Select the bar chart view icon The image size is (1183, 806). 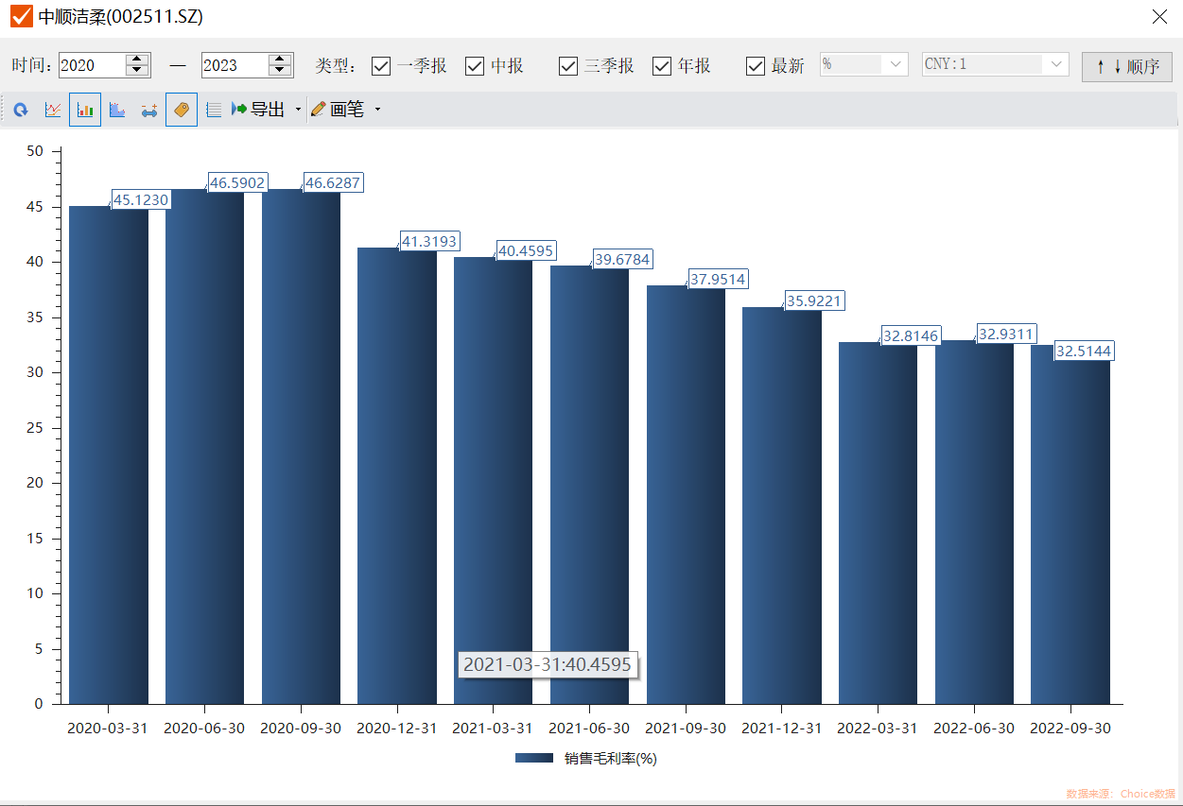(x=85, y=111)
